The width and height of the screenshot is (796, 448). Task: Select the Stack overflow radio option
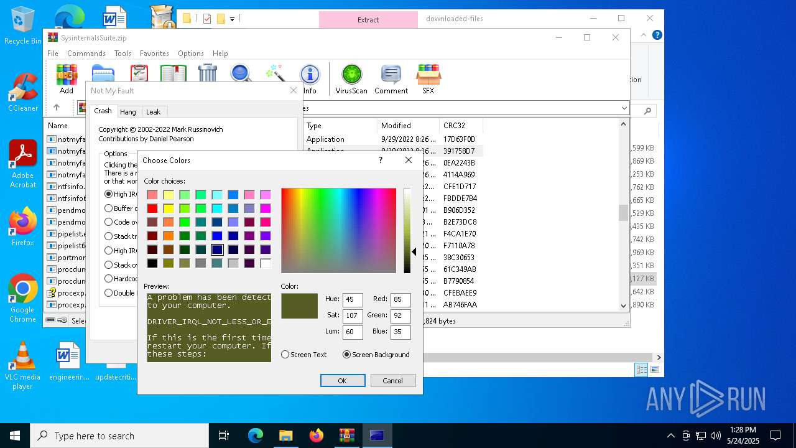click(108, 264)
